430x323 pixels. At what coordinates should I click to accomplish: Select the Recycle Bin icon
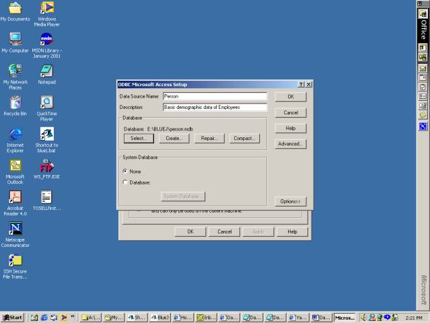pyautogui.click(x=15, y=106)
